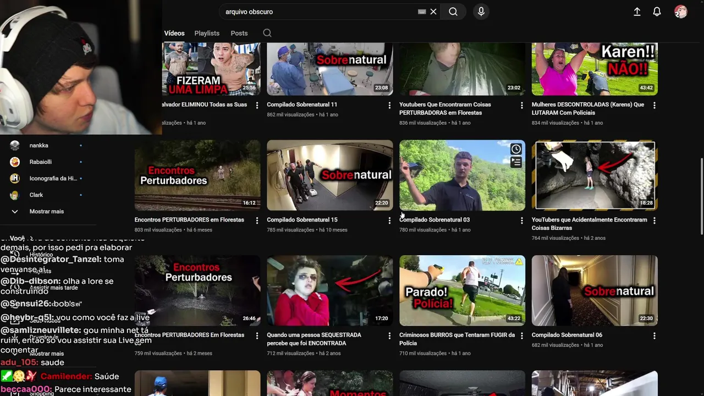Viewport: 704px width, 396px height.
Task: Play the 26:46 Encontros Perturbadores night thumbnail
Action: [x=197, y=290]
